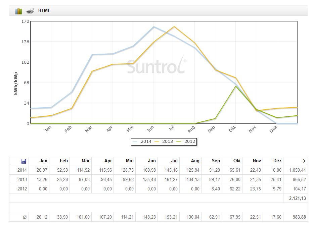Toggle the 2013 series in legend
314x229 pixels.
coord(164,141)
